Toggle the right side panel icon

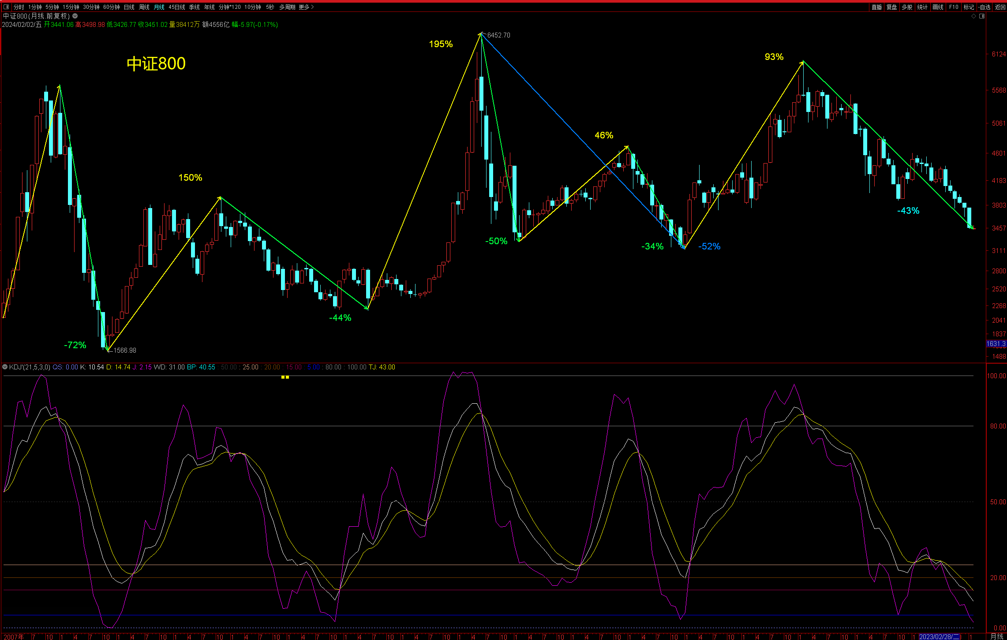point(982,16)
